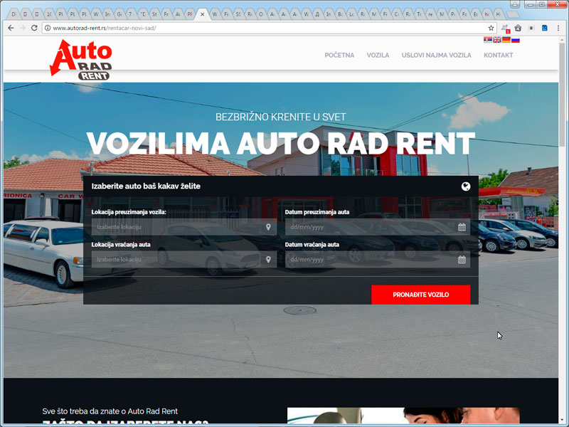Close the active browser tab
Screen dimensions: 569x427
(202, 14)
